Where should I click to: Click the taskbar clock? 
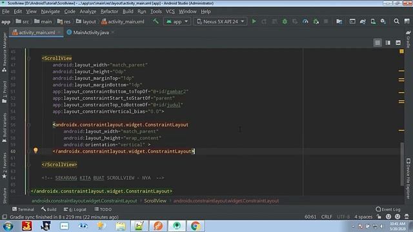398,226
